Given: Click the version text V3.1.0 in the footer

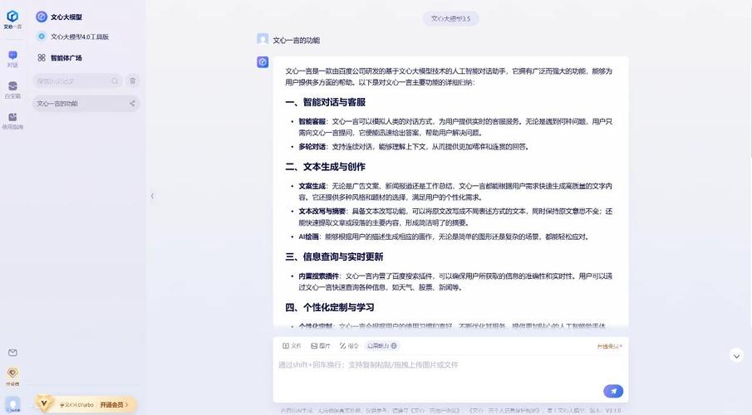Looking at the screenshot, I should pyautogui.click(x=613, y=411).
